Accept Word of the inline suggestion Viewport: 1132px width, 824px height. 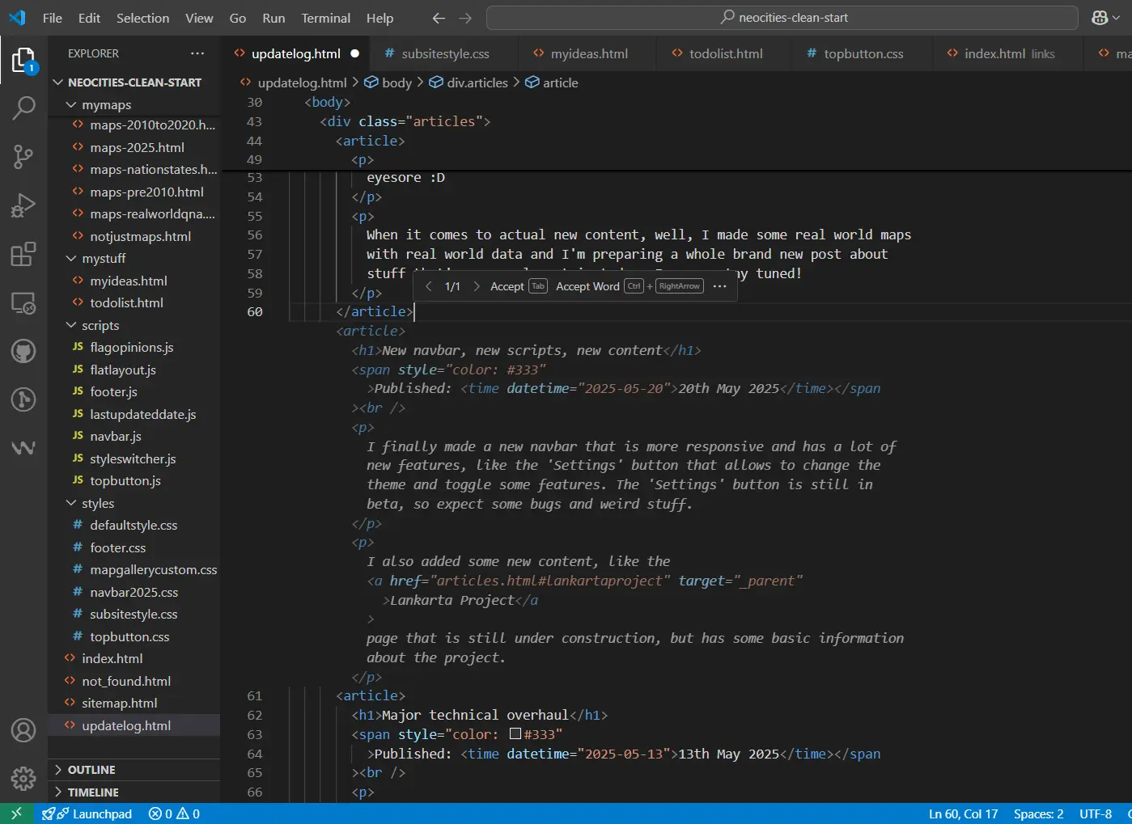(630, 286)
